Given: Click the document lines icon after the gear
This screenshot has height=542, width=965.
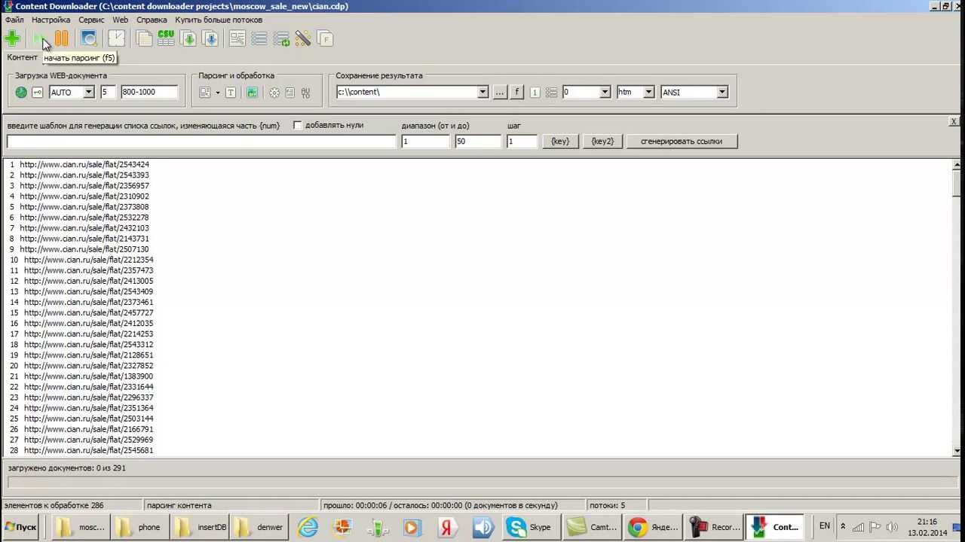Looking at the screenshot, I should 289,93.
